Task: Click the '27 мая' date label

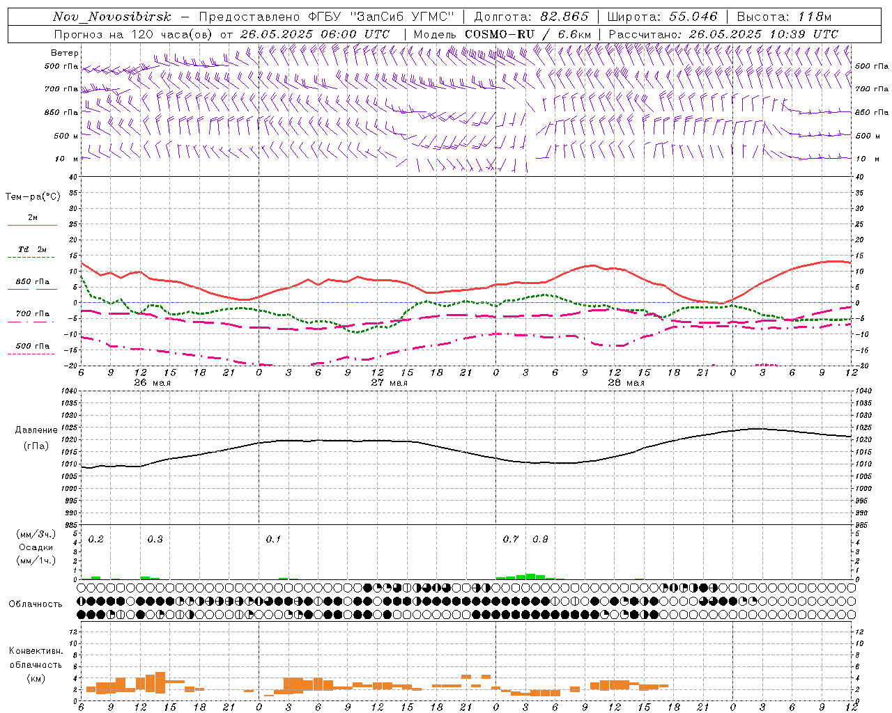Action: point(389,383)
